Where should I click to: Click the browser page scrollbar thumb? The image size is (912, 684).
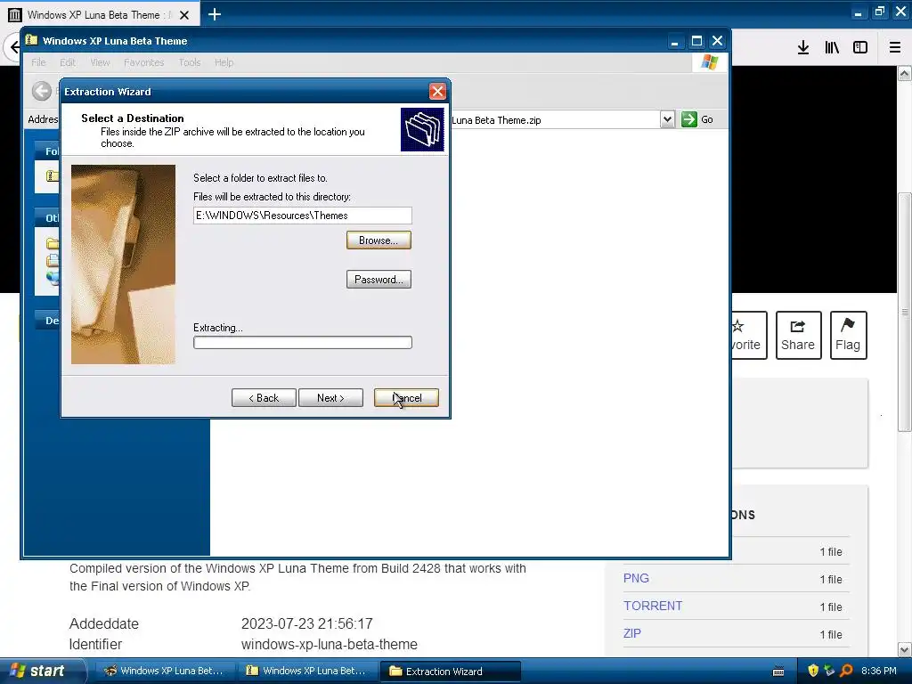pyautogui.click(x=905, y=312)
